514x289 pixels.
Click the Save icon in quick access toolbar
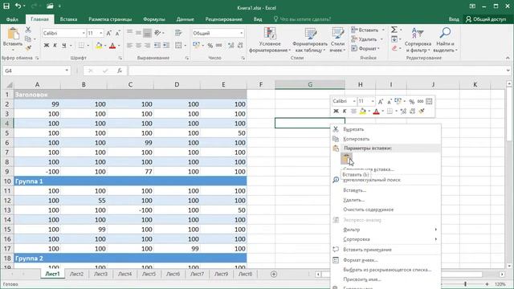click(x=6, y=6)
